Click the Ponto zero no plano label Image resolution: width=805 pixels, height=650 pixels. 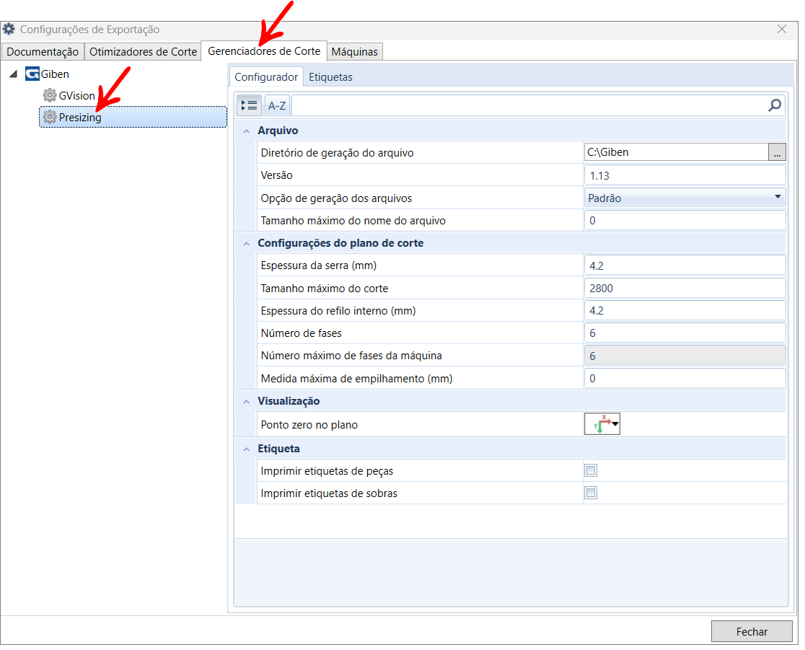click(x=309, y=425)
